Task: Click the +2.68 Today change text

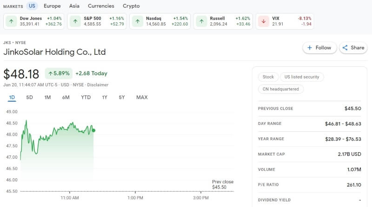Action: point(91,73)
